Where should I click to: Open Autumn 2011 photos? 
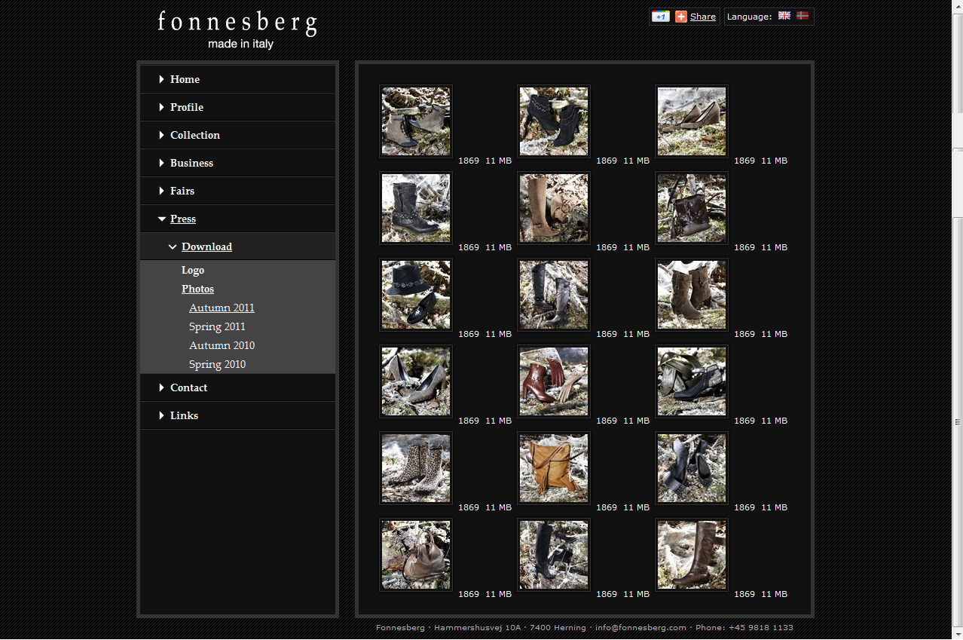click(x=222, y=308)
